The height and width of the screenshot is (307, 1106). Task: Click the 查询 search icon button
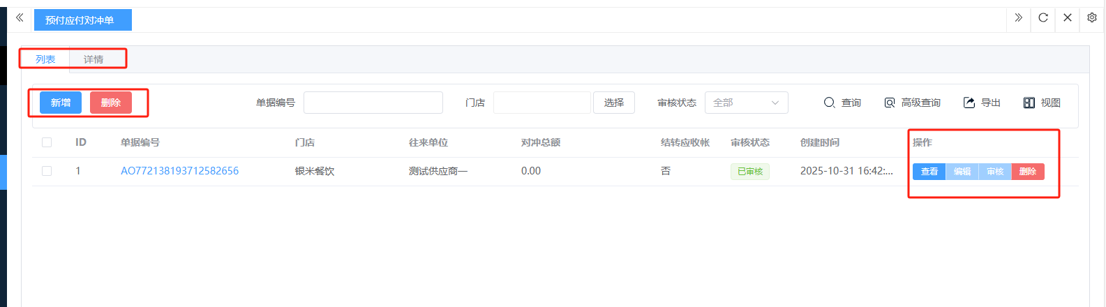842,103
